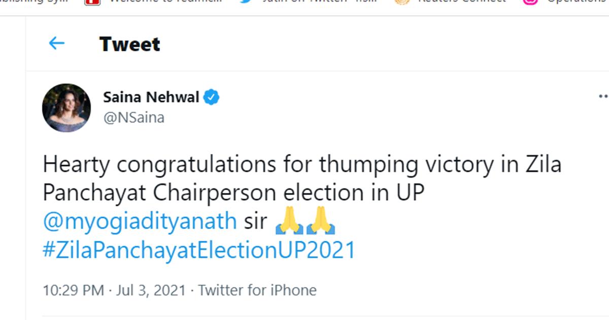Go back using the left arrow
Screen dimensions: 609x320
(56, 43)
